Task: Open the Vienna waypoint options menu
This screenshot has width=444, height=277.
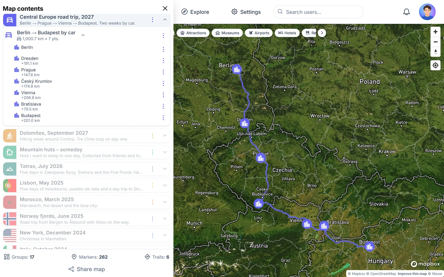Action: point(163,95)
